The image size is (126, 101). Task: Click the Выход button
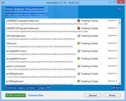[x=112, y=95]
